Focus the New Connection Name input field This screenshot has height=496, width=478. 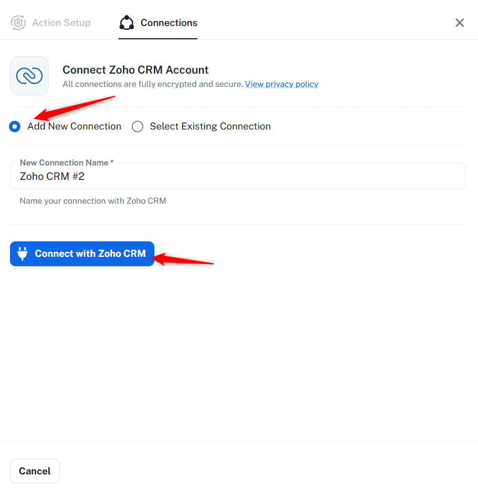[237, 177]
